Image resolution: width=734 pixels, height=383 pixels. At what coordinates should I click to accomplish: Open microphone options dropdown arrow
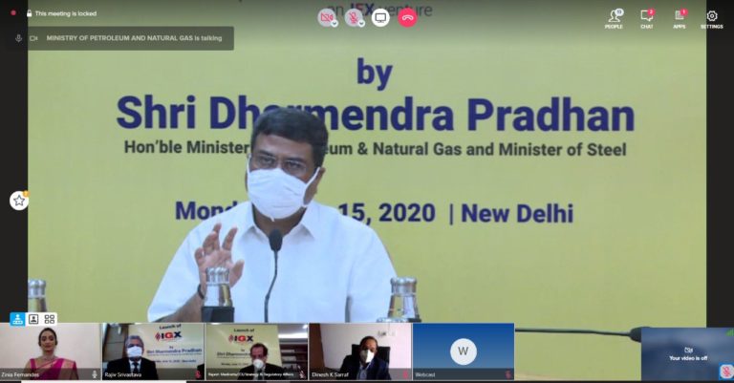(x=361, y=24)
